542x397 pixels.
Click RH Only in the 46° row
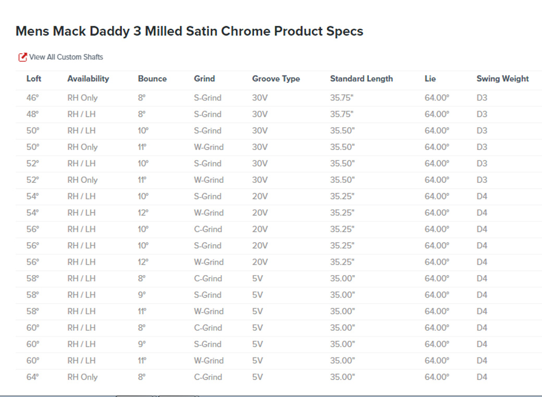[x=82, y=98]
